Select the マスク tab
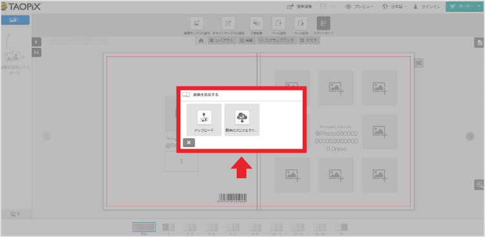 308,41
